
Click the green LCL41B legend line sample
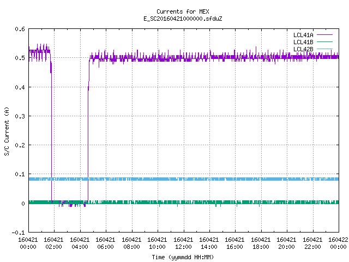tap(325, 42)
